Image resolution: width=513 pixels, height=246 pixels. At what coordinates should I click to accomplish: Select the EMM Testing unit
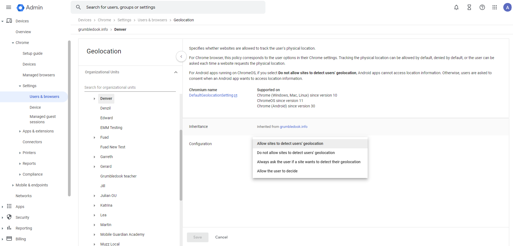tap(111, 128)
